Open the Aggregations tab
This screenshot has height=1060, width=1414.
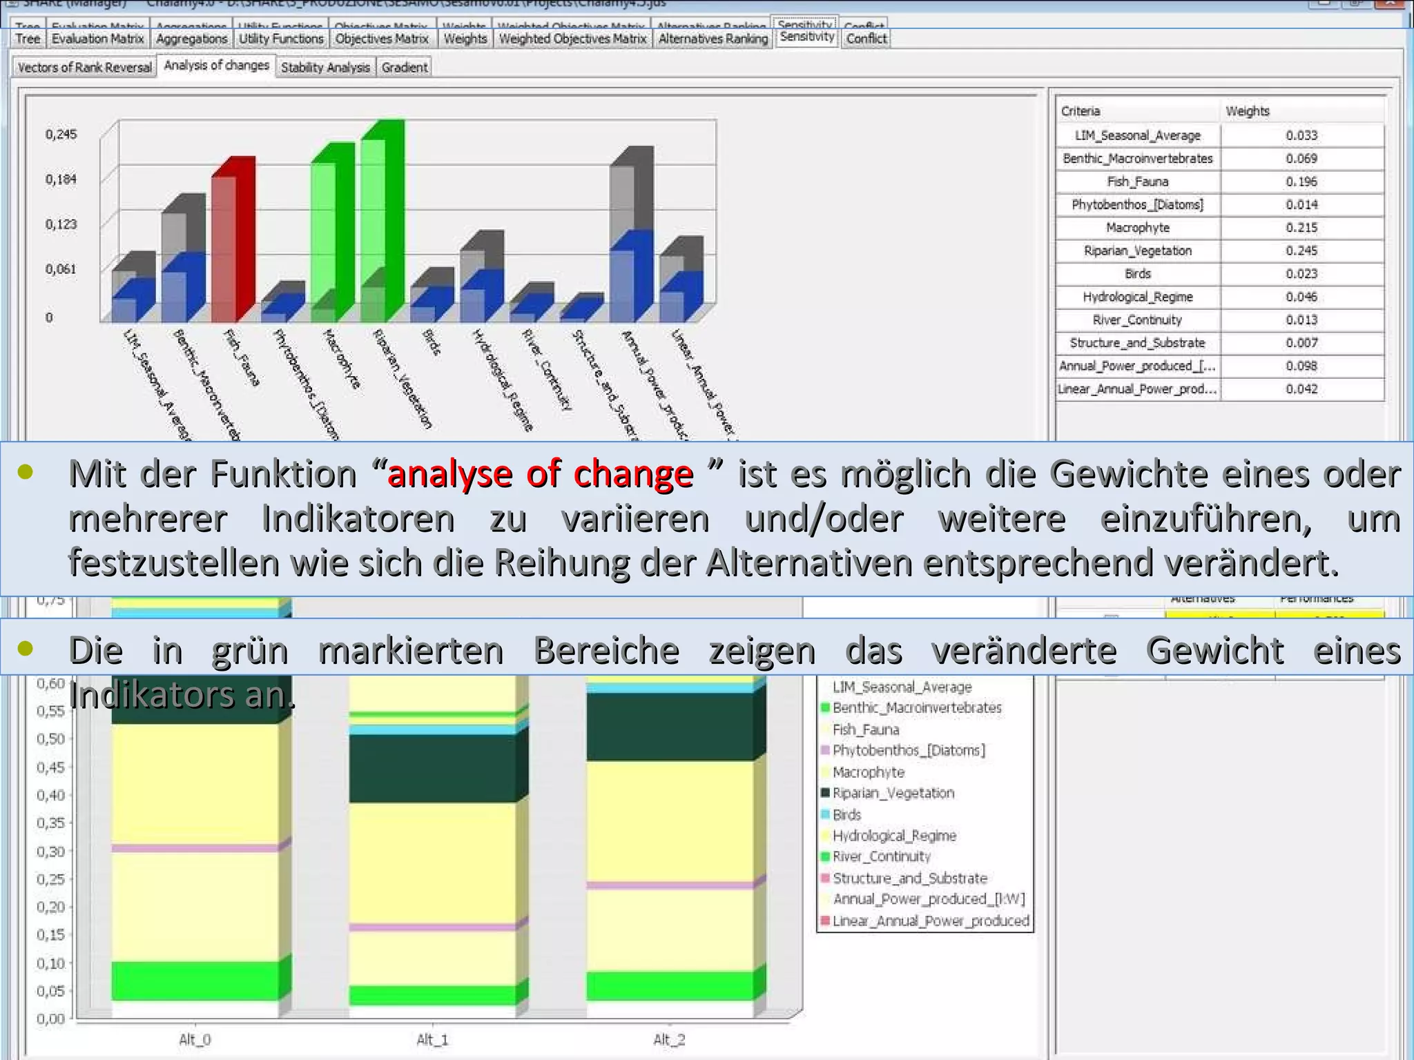tap(191, 39)
